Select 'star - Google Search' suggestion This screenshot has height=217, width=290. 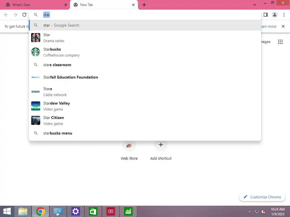tap(145, 25)
